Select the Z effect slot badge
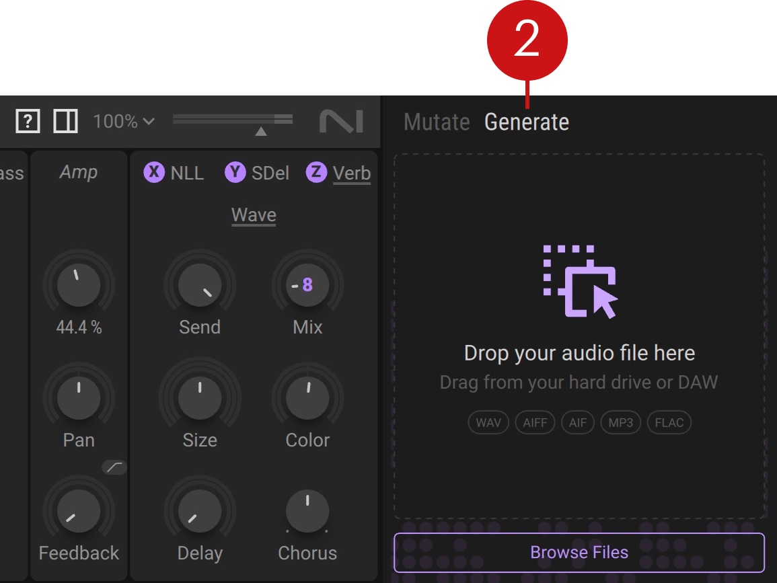Image resolution: width=777 pixels, height=583 pixels. point(317,172)
